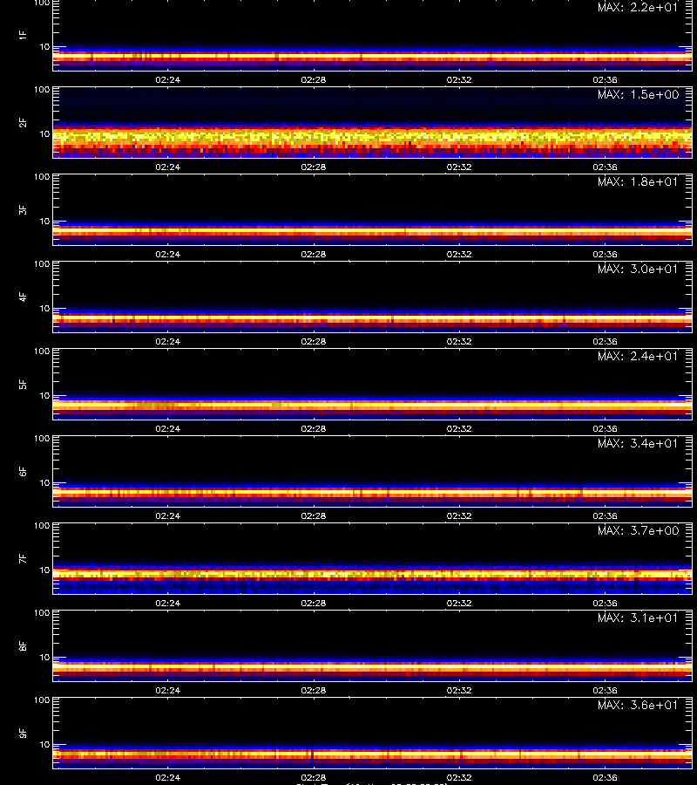Click the 100 y-axis label of panel 2F
The height and width of the screenshot is (785, 697).
click(42, 90)
